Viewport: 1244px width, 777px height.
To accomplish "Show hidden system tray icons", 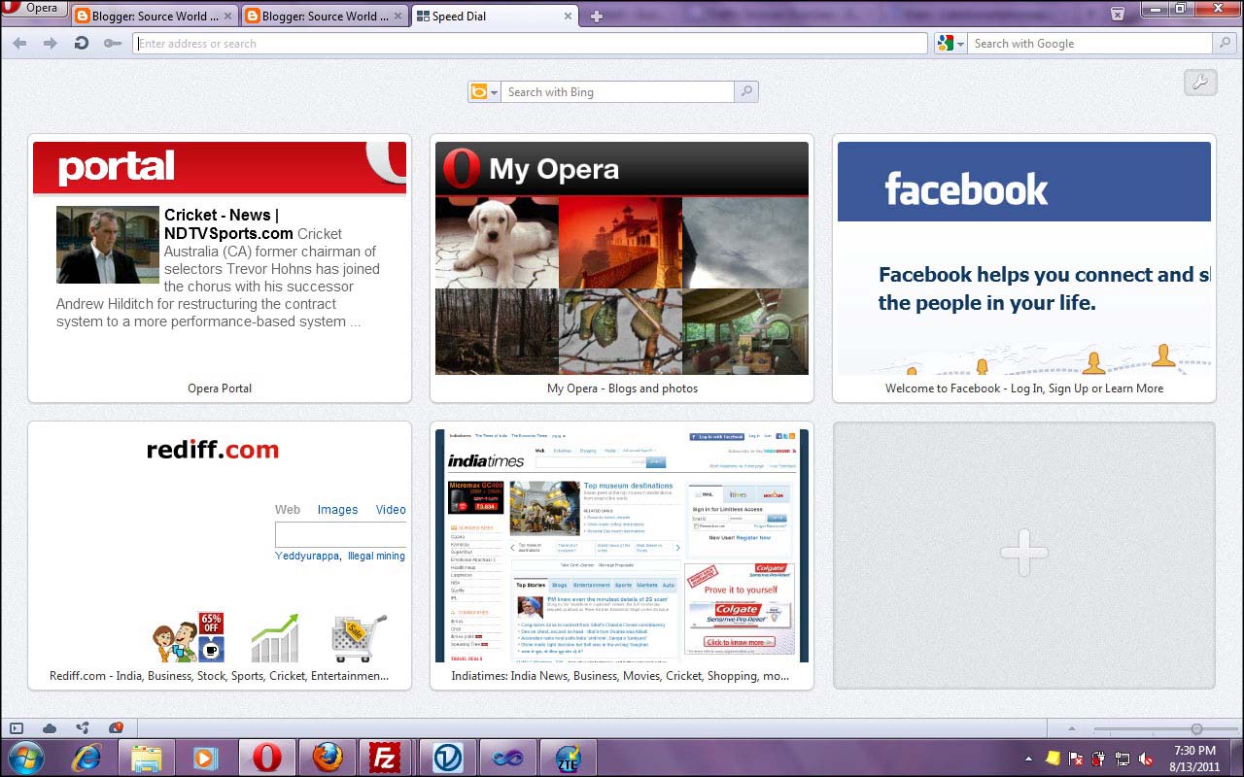I will pyautogui.click(x=1029, y=758).
